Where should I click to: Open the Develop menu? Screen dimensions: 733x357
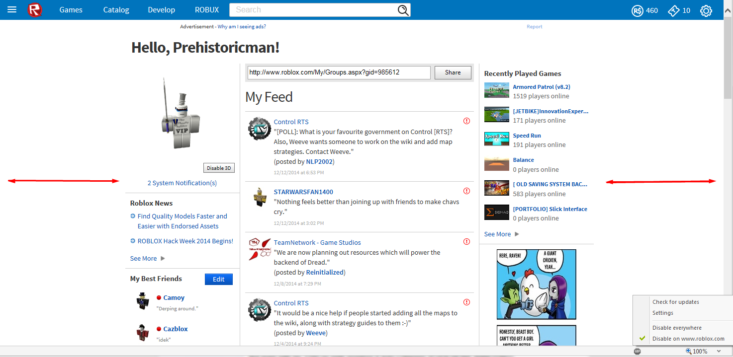(161, 10)
